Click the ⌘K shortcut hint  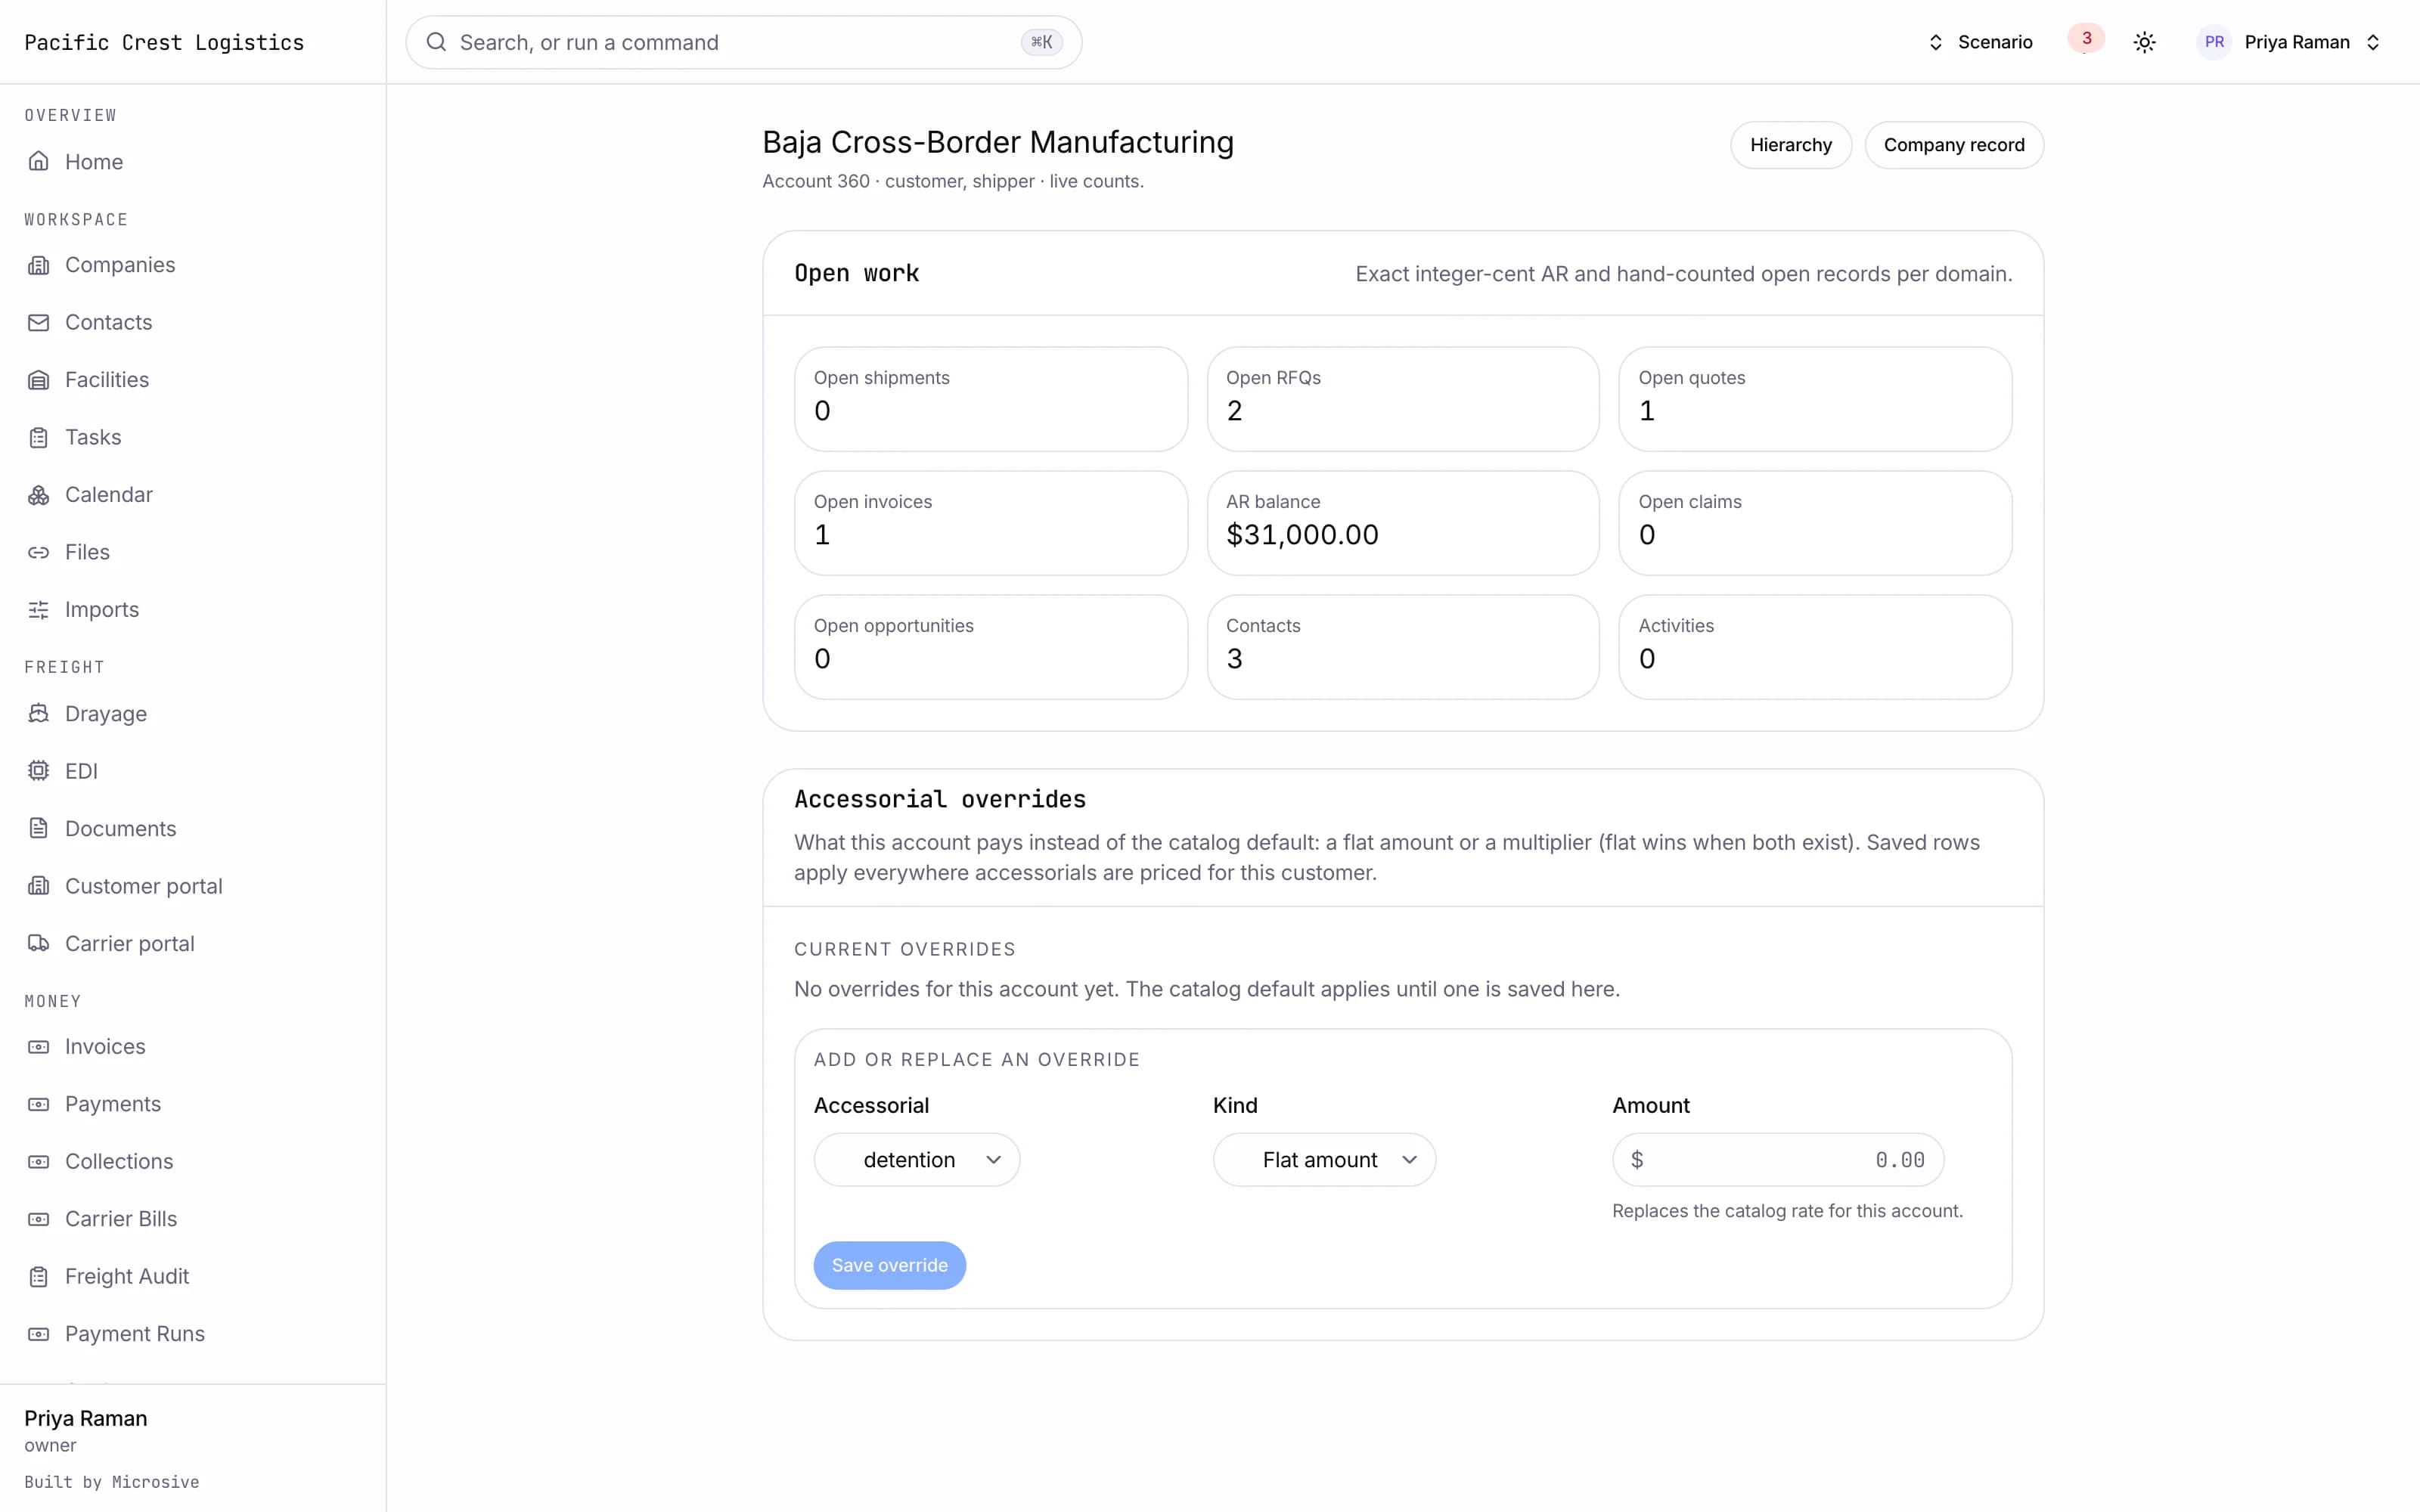1041,42
